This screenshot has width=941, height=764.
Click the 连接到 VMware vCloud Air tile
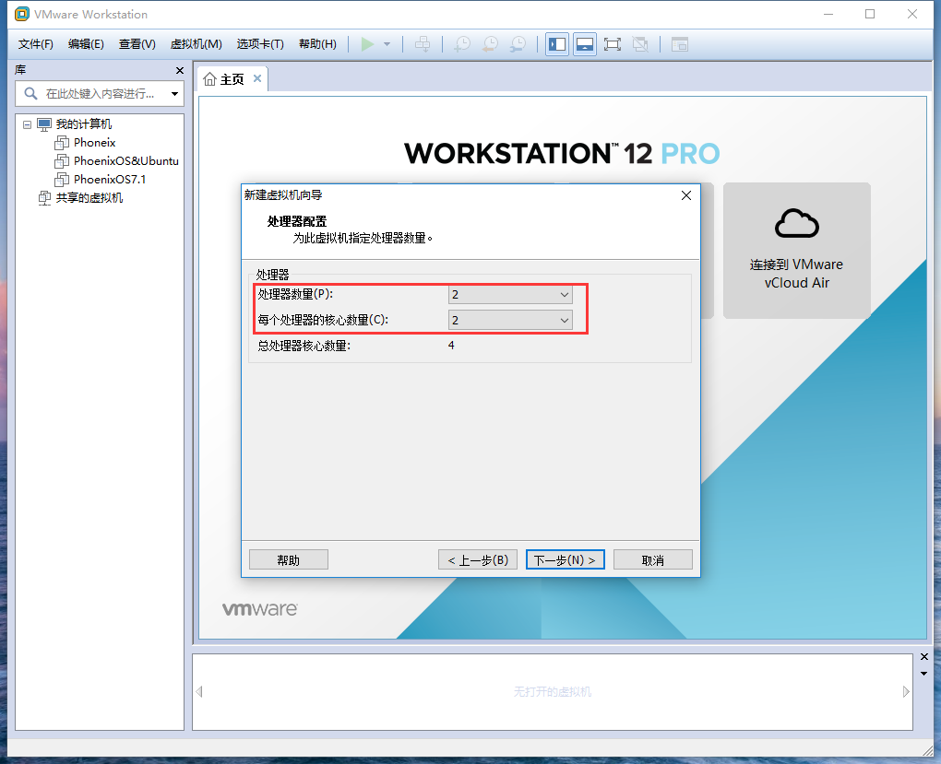[x=797, y=251]
